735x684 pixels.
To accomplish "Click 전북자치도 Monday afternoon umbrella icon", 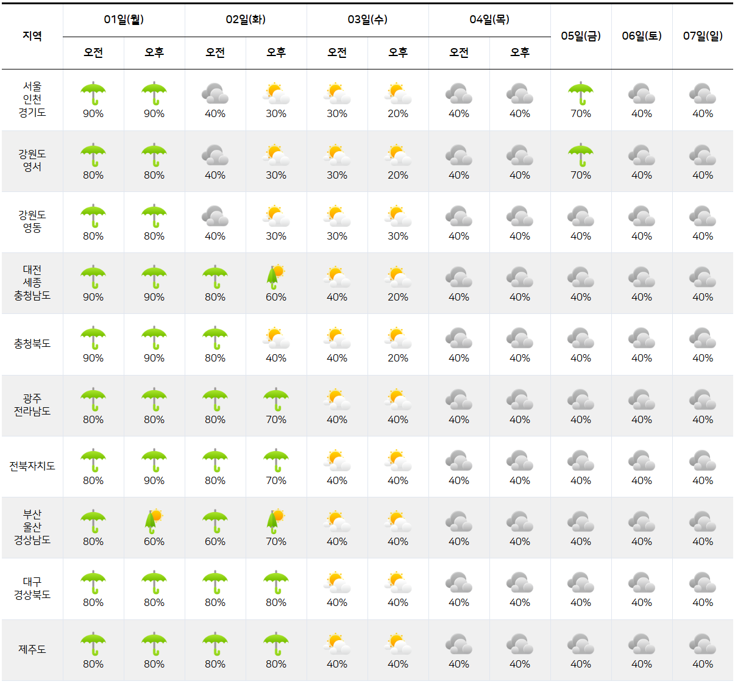I will tap(154, 461).
